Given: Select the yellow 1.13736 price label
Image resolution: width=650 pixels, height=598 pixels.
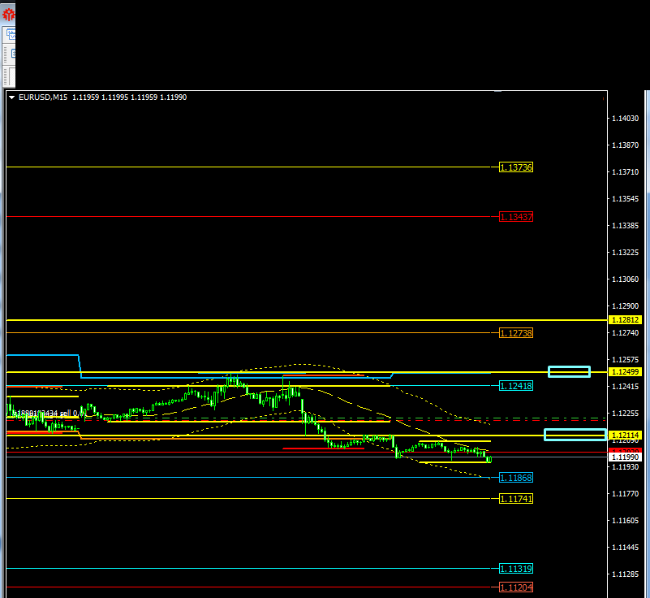Looking at the screenshot, I should [x=515, y=167].
